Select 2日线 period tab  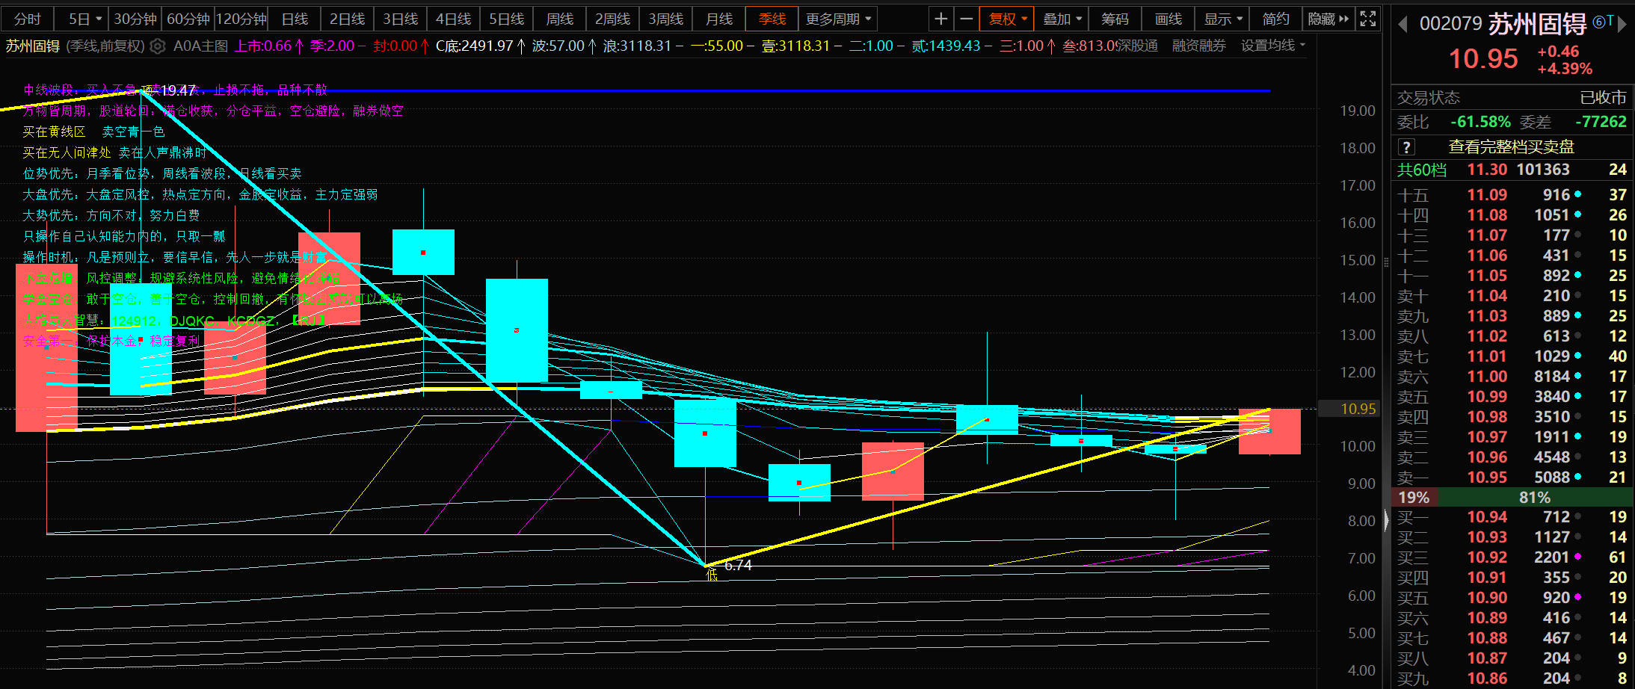coord(347,19)
